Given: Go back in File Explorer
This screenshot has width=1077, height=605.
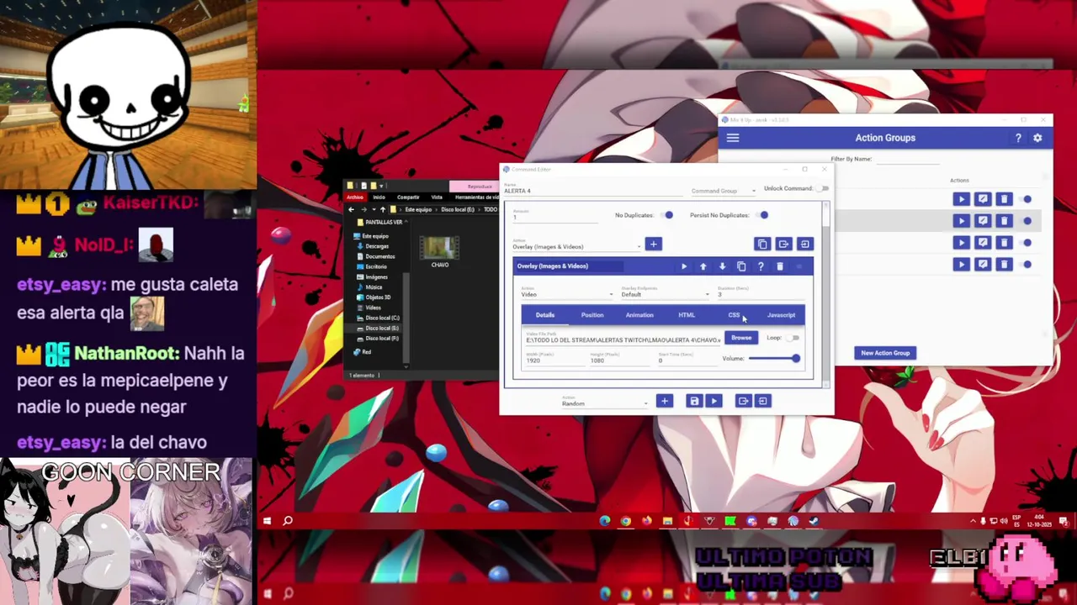Looking at the screenshot, I should [352, 209].
